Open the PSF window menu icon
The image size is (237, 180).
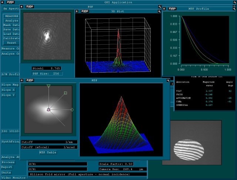[x=22, y=7]
